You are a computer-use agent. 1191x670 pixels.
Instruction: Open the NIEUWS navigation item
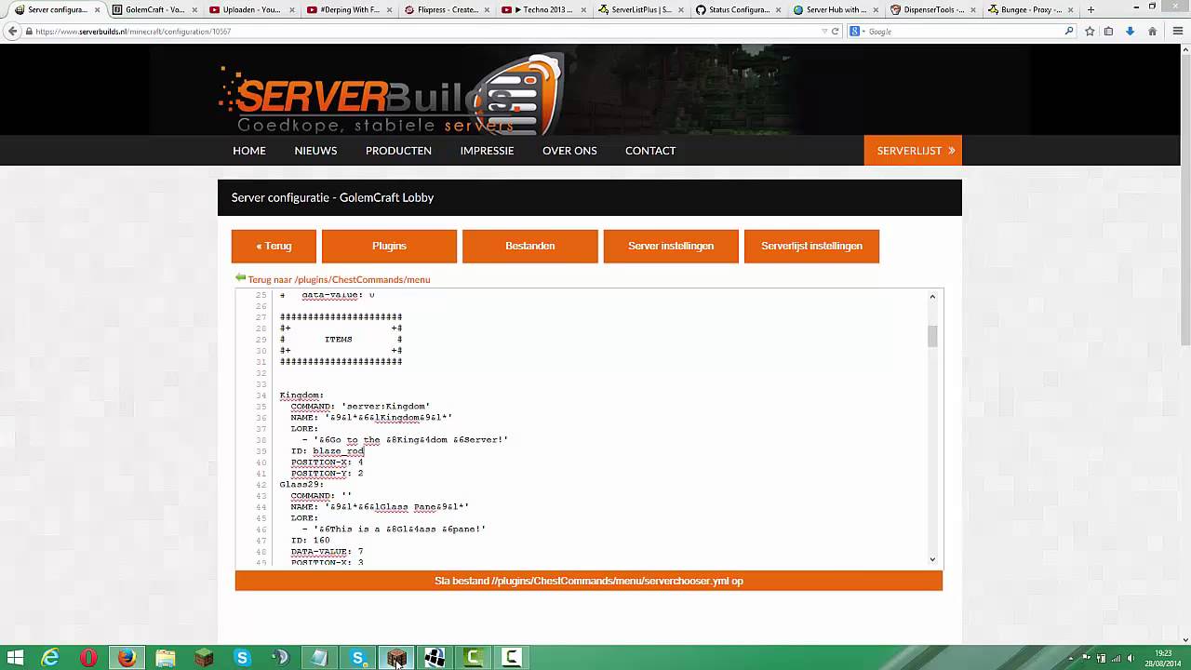pos(315,151)
